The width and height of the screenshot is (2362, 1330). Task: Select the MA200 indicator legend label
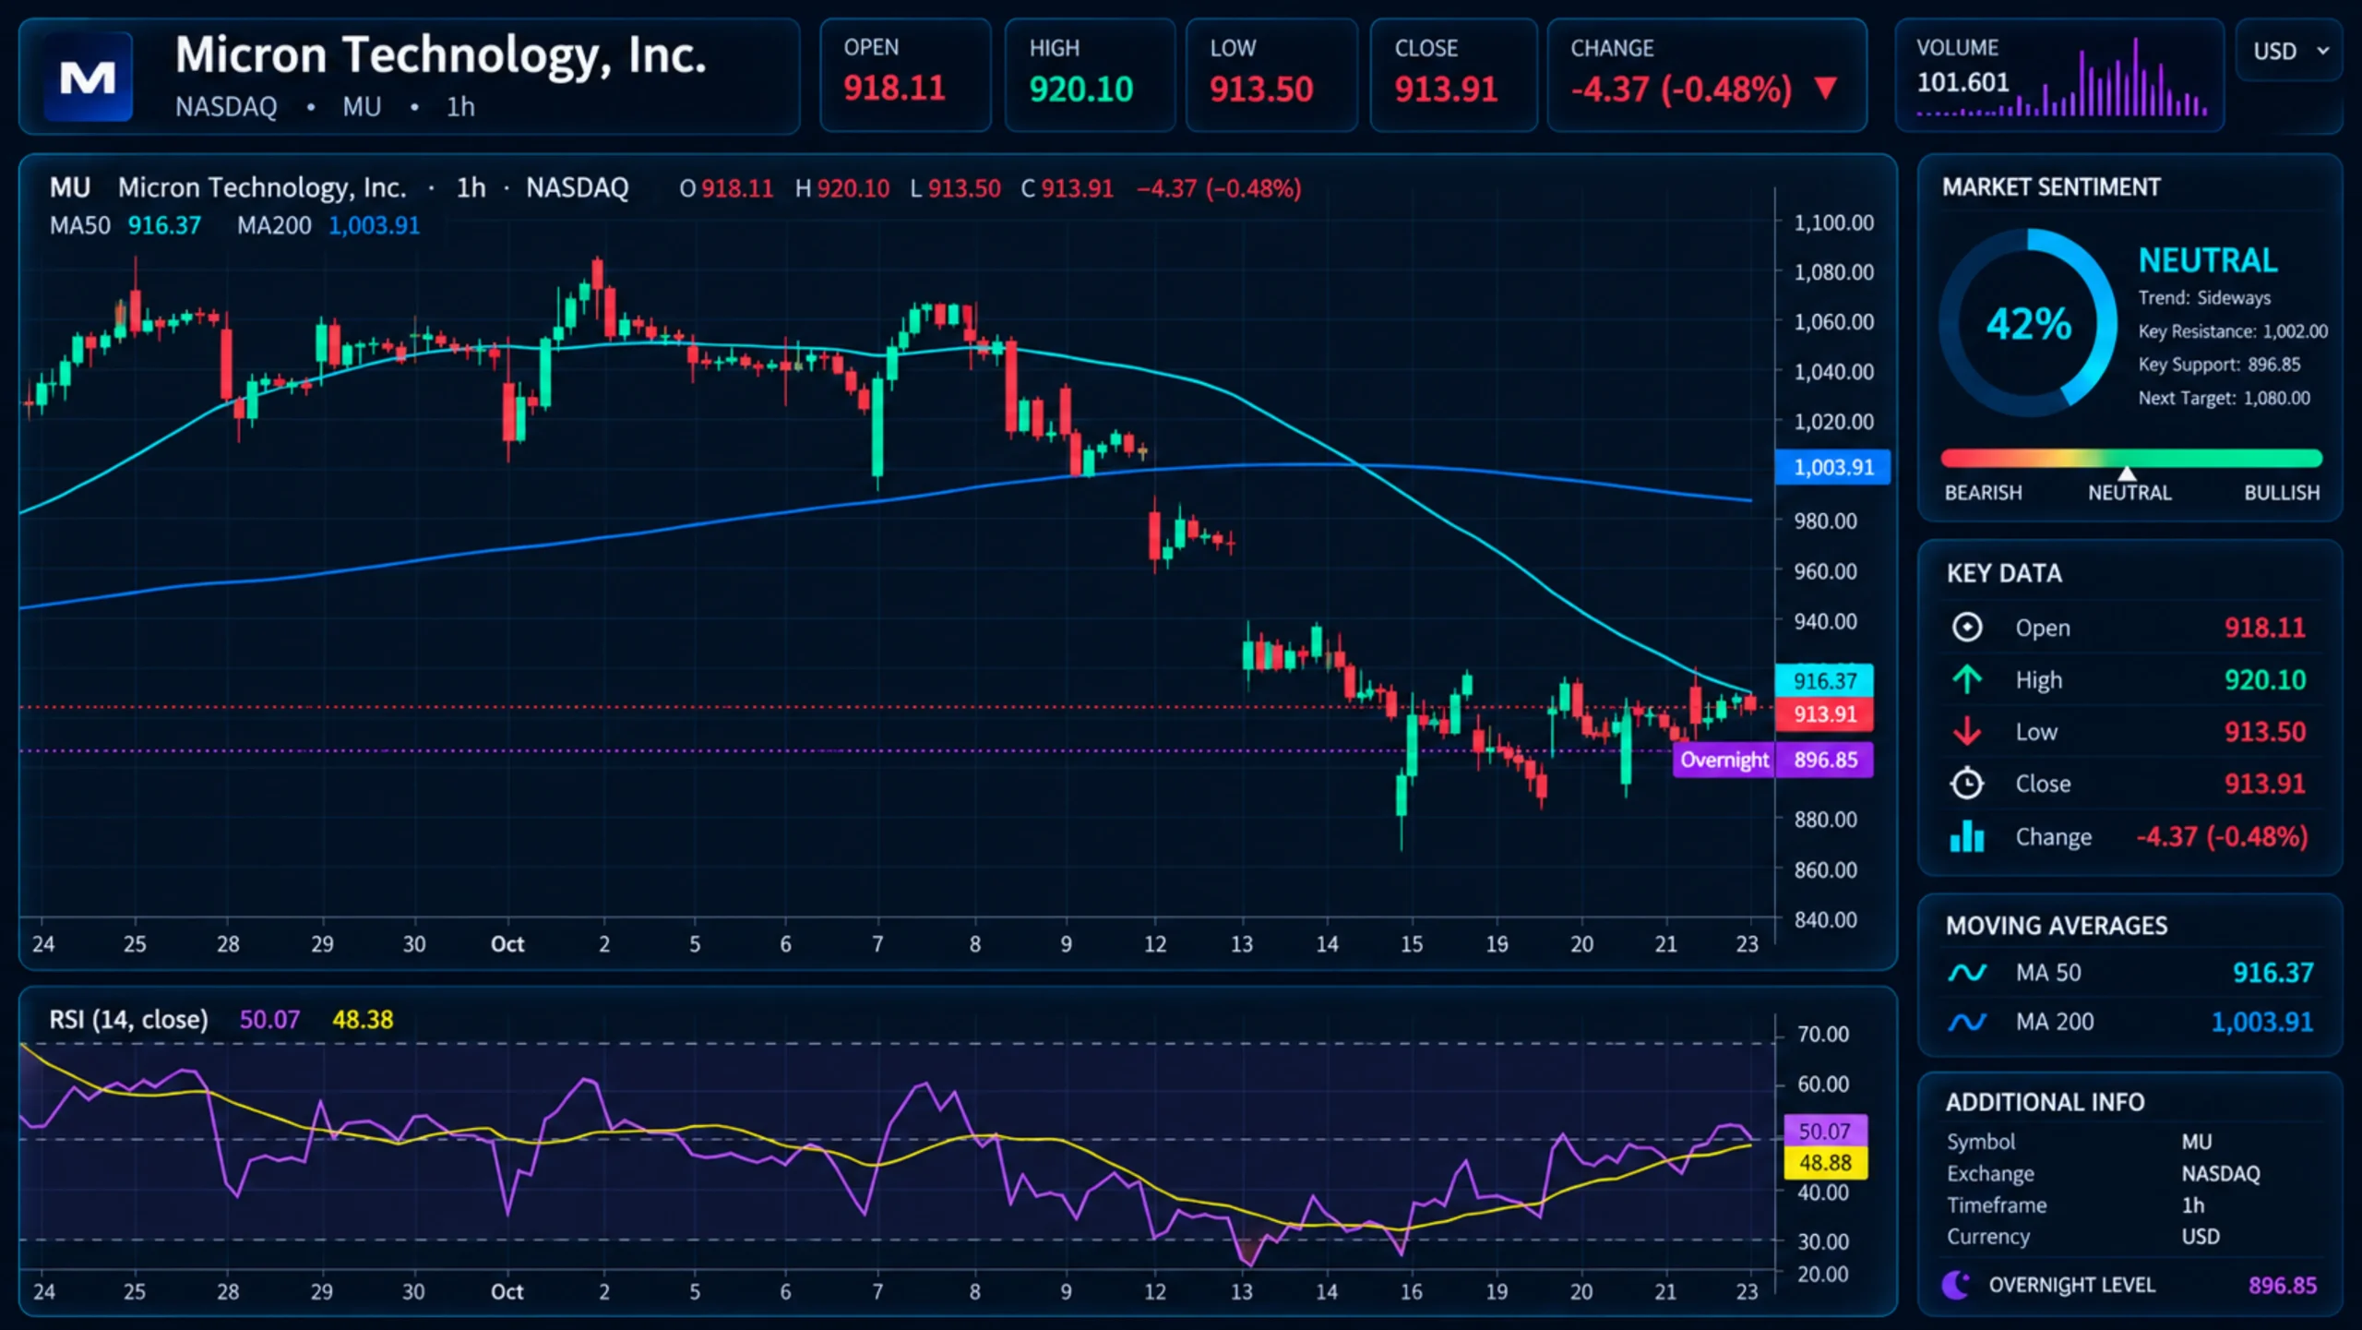pyautogui.click(x=274, y=225)
